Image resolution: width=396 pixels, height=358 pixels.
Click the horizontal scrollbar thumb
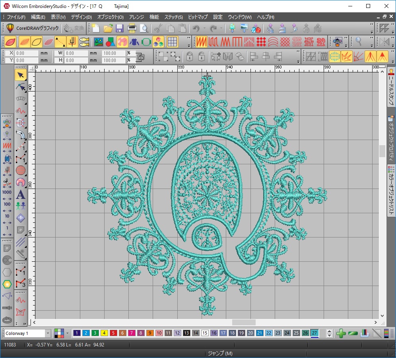point(244,322)
